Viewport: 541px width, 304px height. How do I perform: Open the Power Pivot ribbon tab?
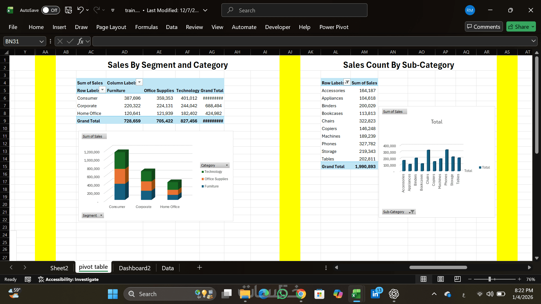pyautogui.click(x=334, y=27)
